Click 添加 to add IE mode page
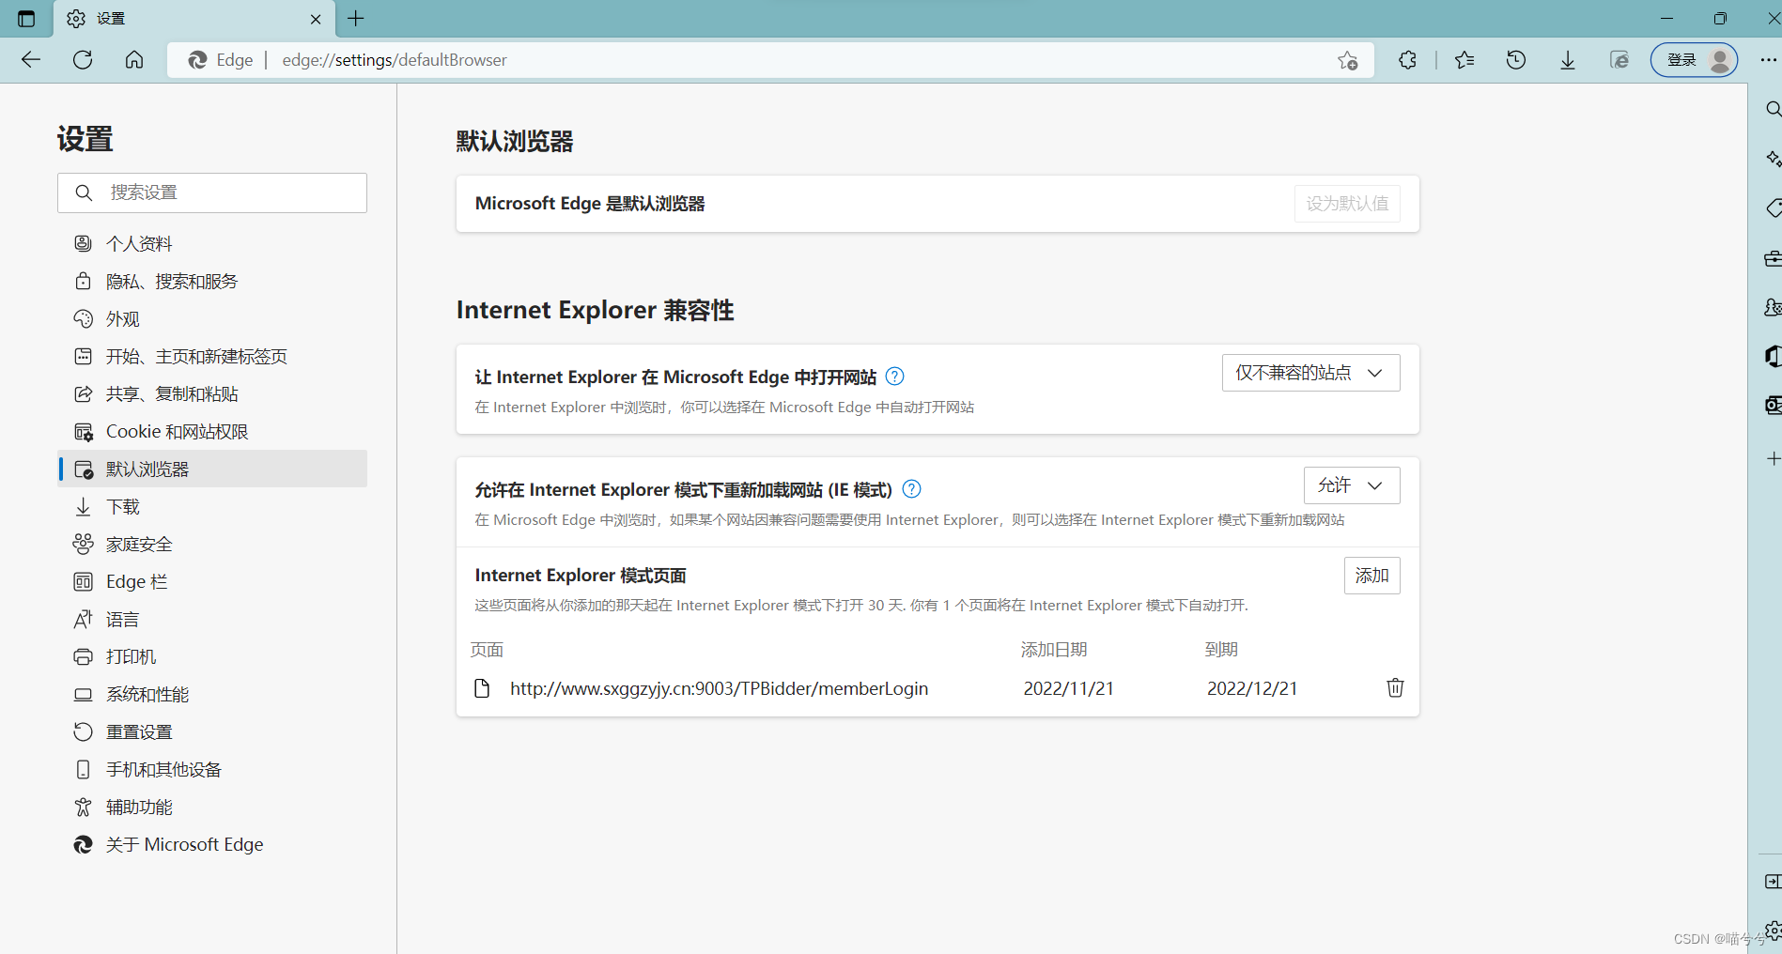1782x954 pixels. click(1371, 576)
